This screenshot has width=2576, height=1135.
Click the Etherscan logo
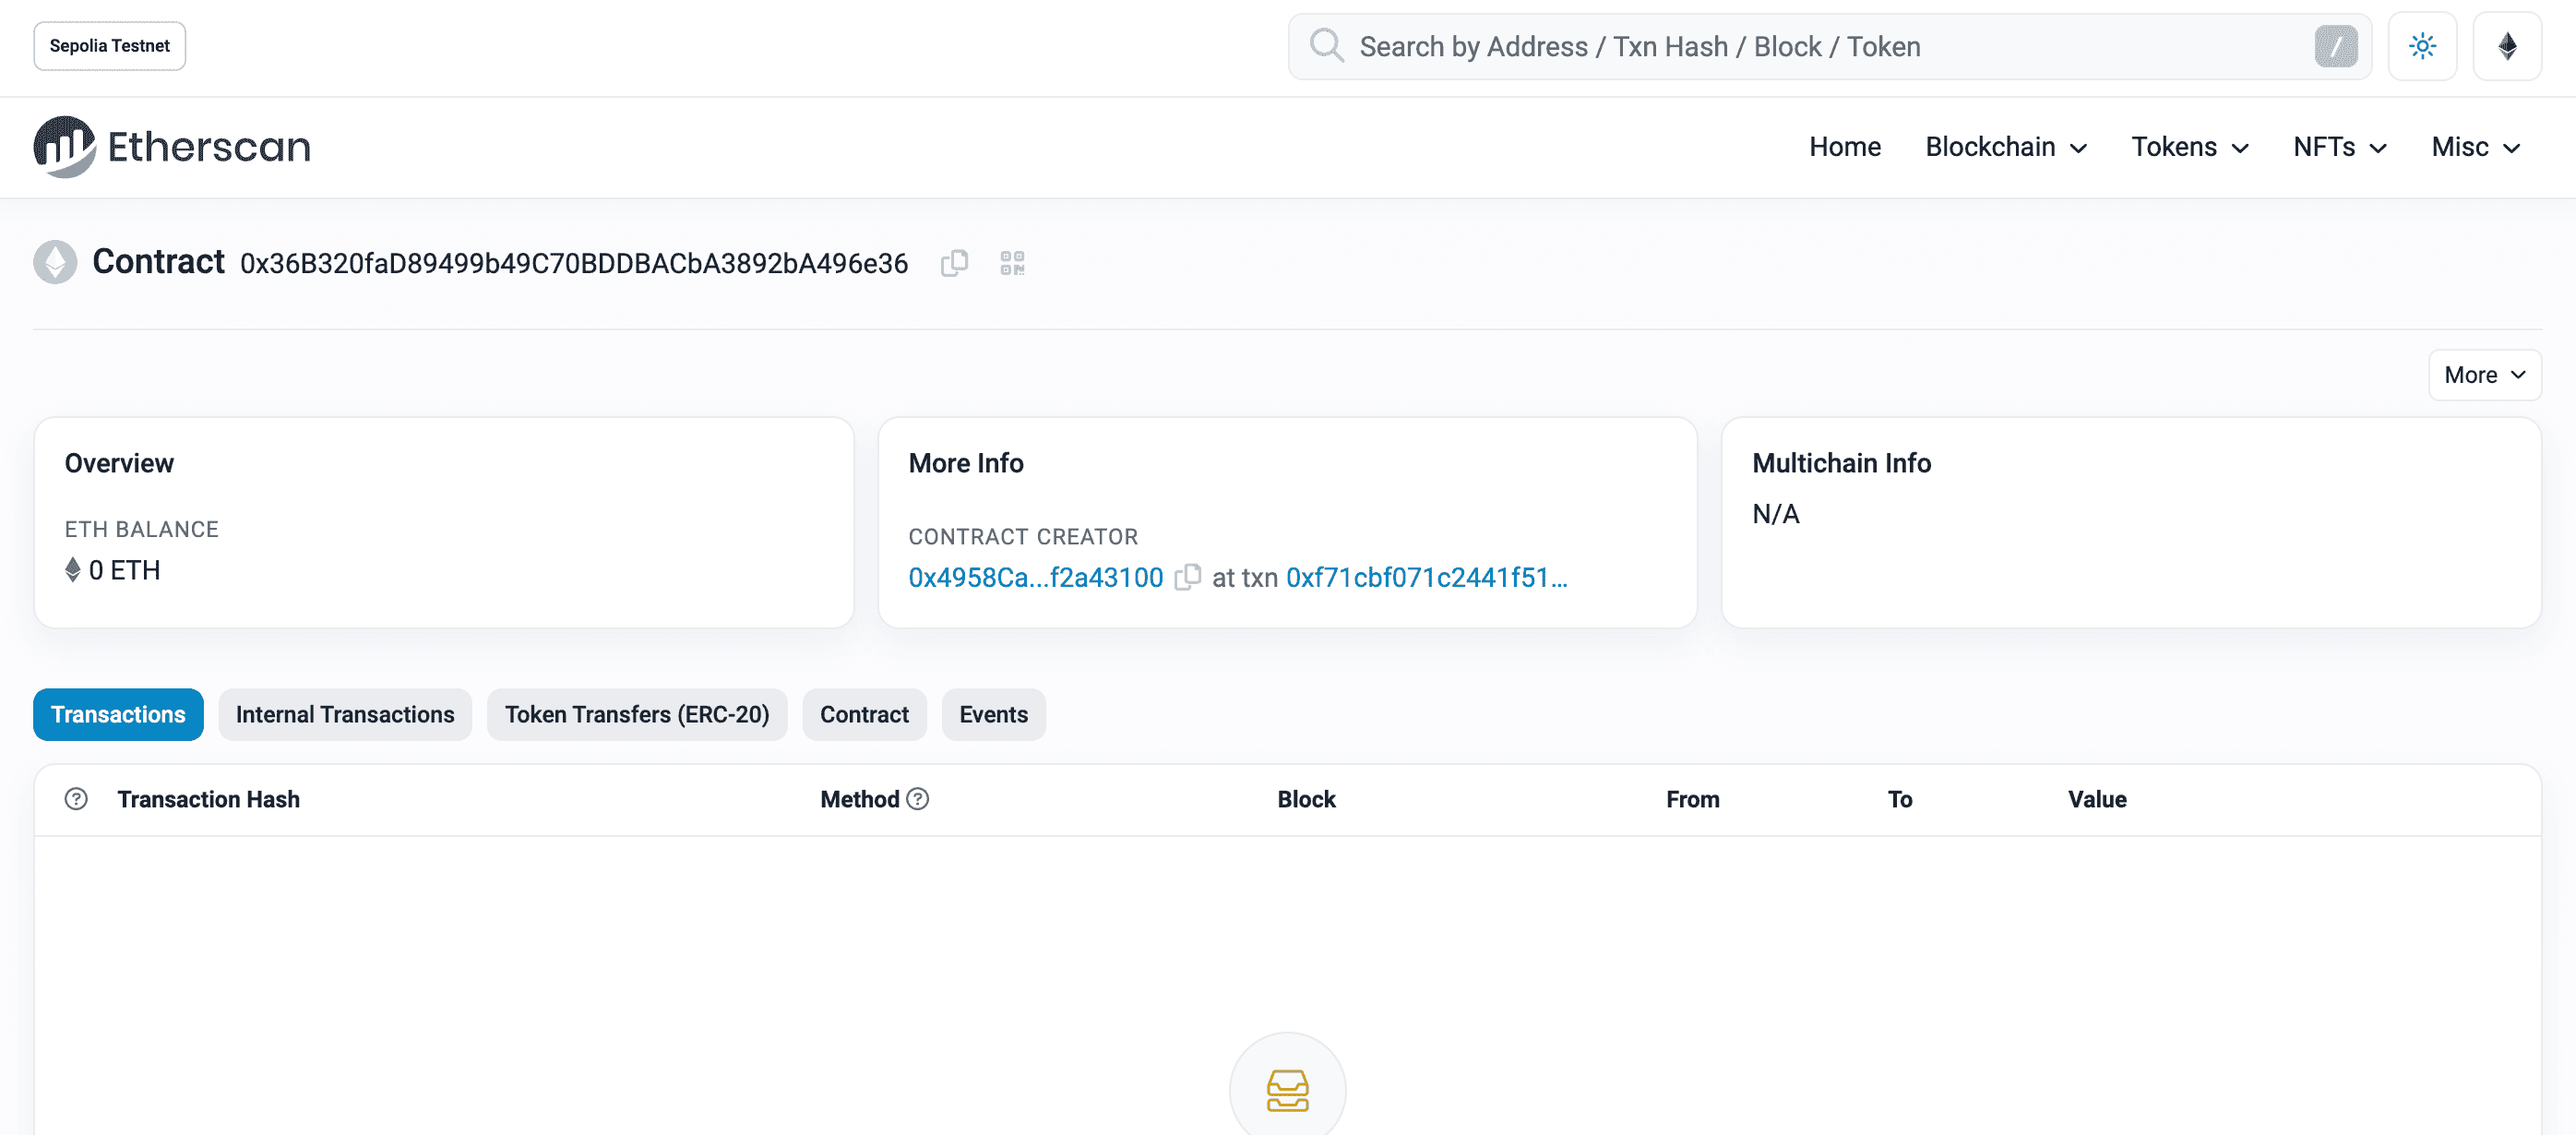coord(172,147)
